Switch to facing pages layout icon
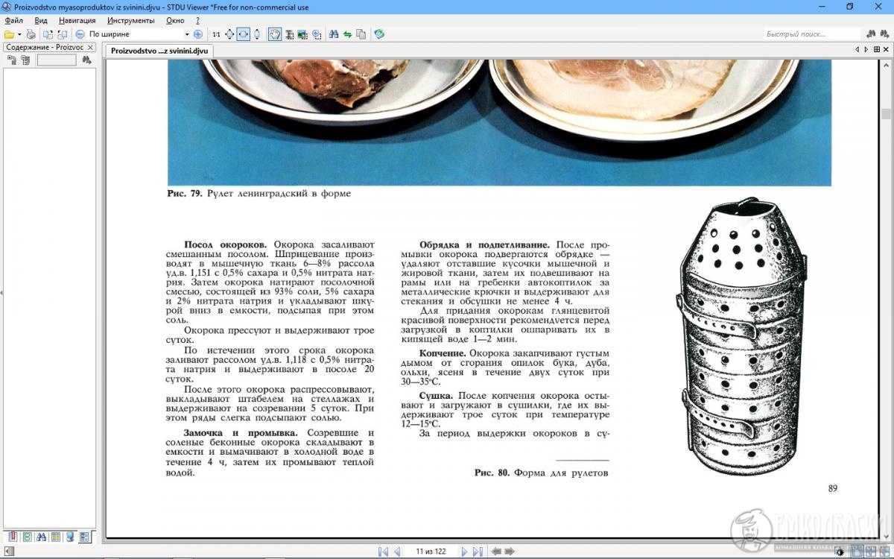Viewport: 894px width, 559px height. point(871,552)
